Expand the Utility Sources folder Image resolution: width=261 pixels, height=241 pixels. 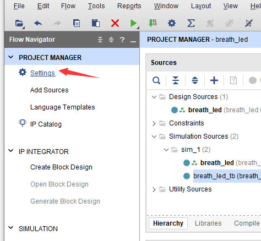pos(154,189)
